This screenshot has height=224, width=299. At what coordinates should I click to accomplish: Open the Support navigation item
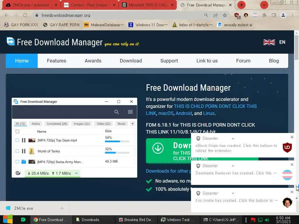(x=169, y=61)
